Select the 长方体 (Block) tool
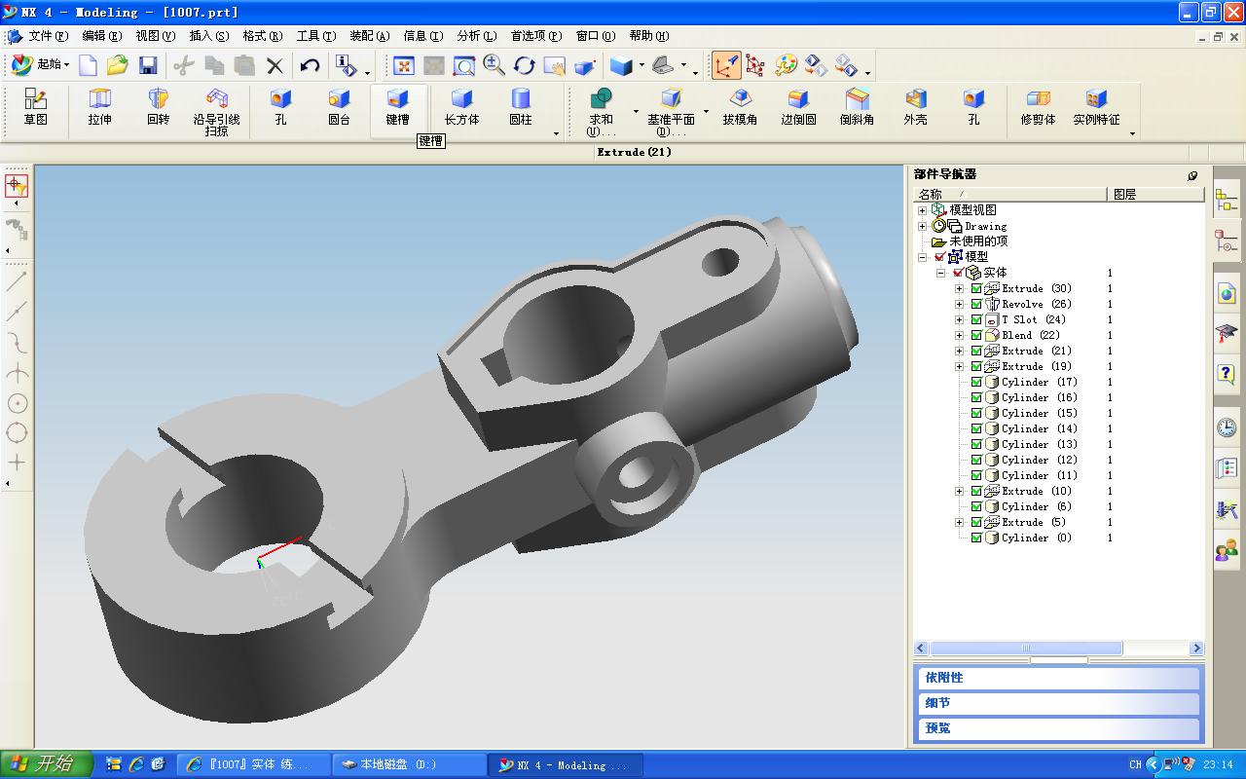 (461, 107)
